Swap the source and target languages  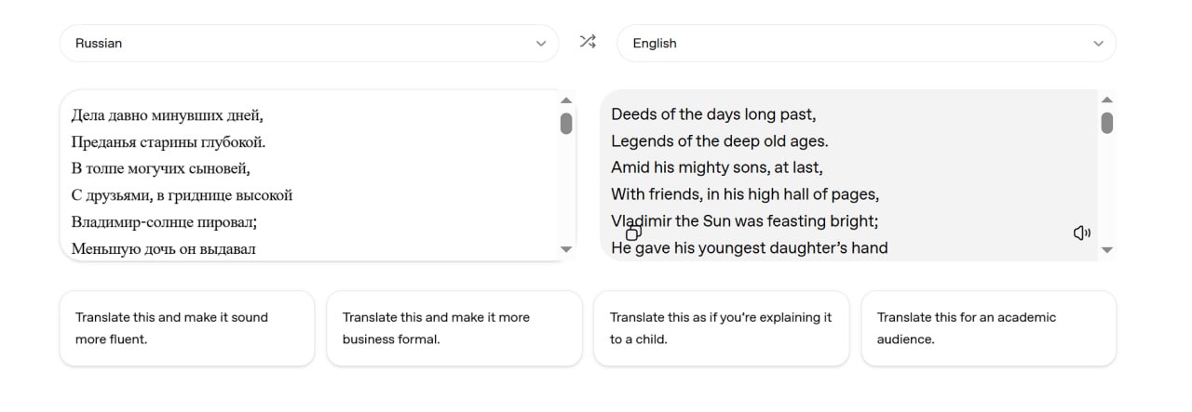[x=587, y=42]
